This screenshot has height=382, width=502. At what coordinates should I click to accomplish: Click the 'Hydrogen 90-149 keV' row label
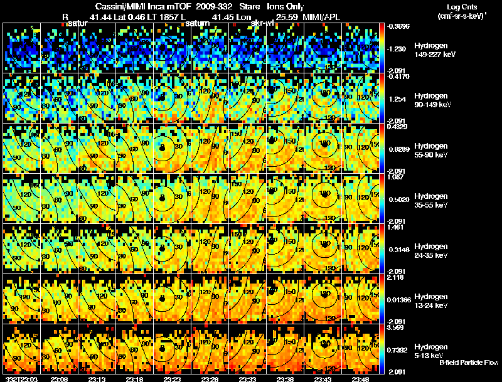tap(433, 100)
